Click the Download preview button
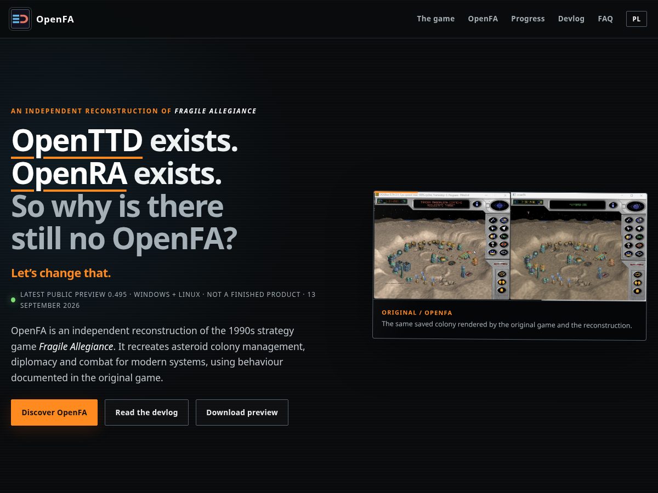This screenshot has height=493, width=658. point(242,412)
